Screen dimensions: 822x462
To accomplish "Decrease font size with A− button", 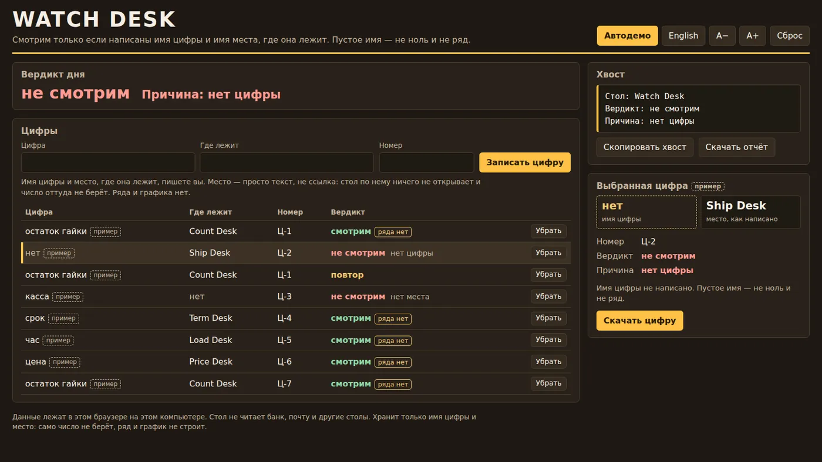I will click(x=722, y=36).
